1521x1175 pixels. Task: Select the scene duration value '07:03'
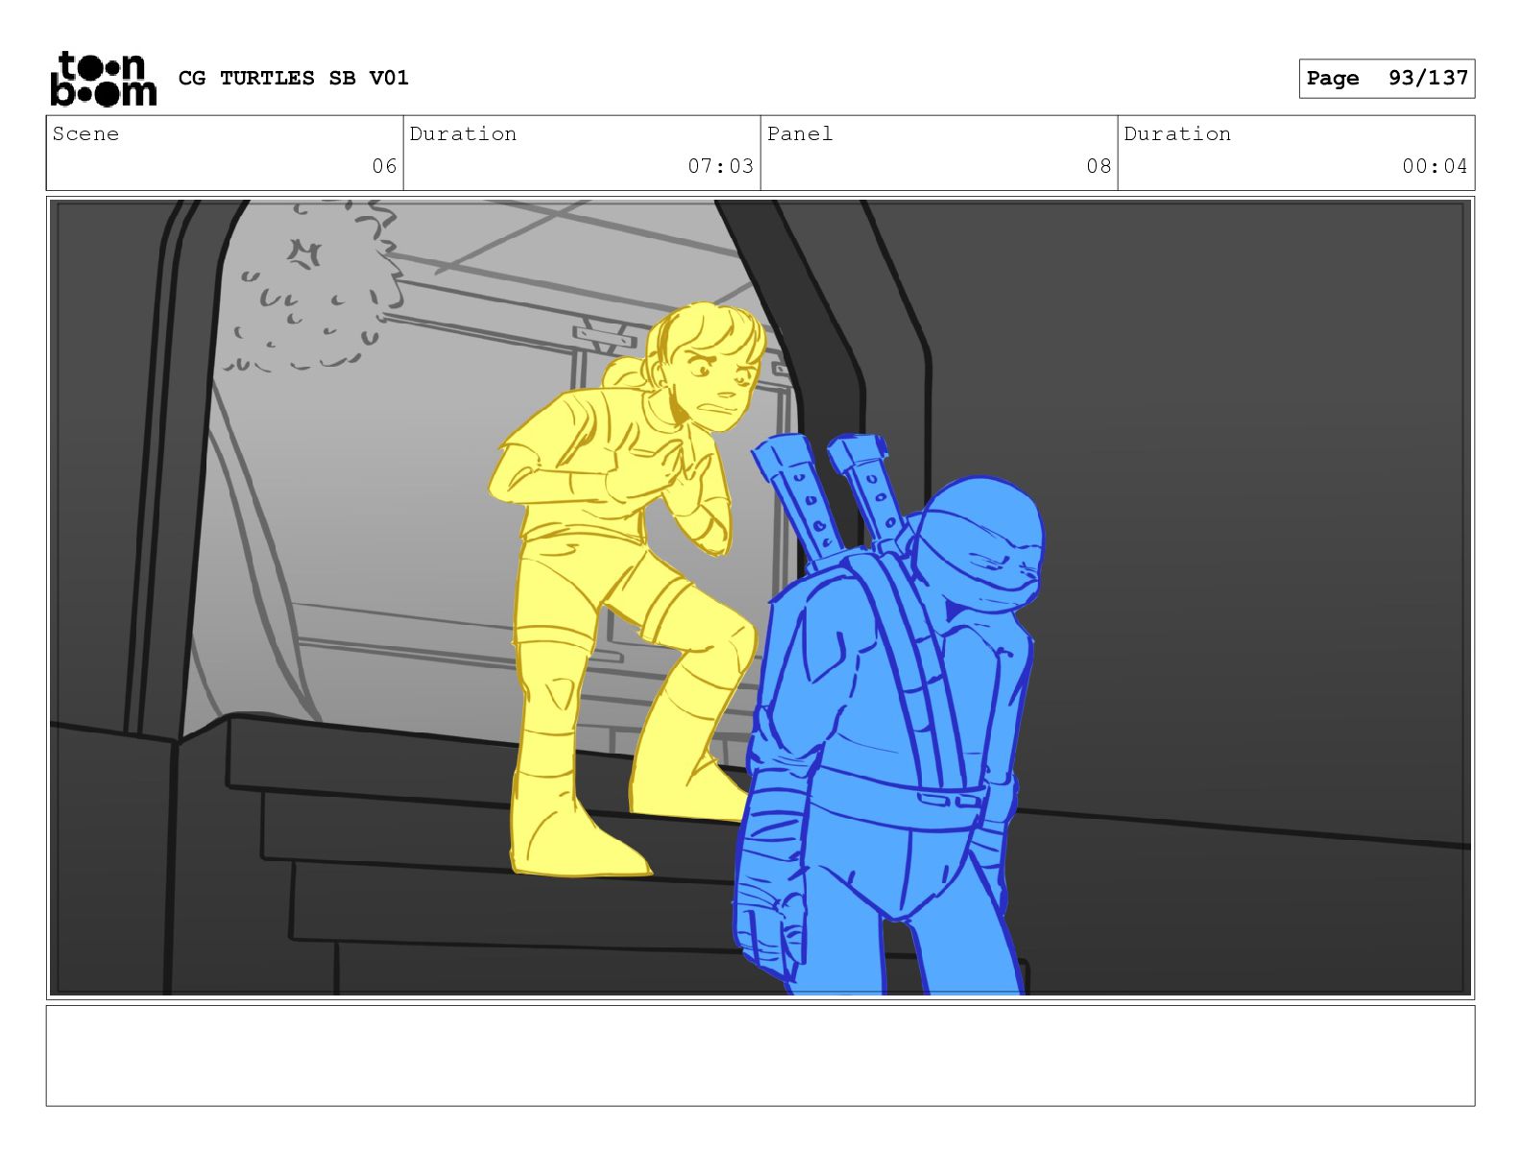720,166
